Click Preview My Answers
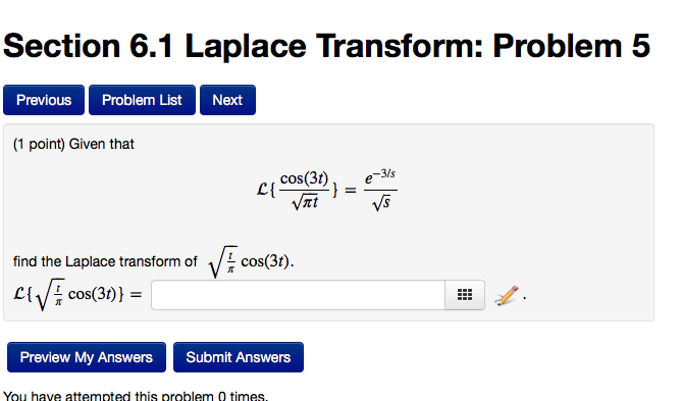Image resolution: width=682 pixels, height=401 pixels. point(86,357)
